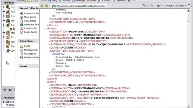Toggle the Other Places panel header
The height and width of the screenshot is (108, 193).
coord(28,41)
